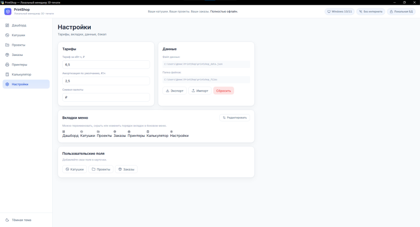Maximize or restore the PrintShop window
The height and width of the screenshot is (227, 420).
pyautogui.click(x=404, y=2)
